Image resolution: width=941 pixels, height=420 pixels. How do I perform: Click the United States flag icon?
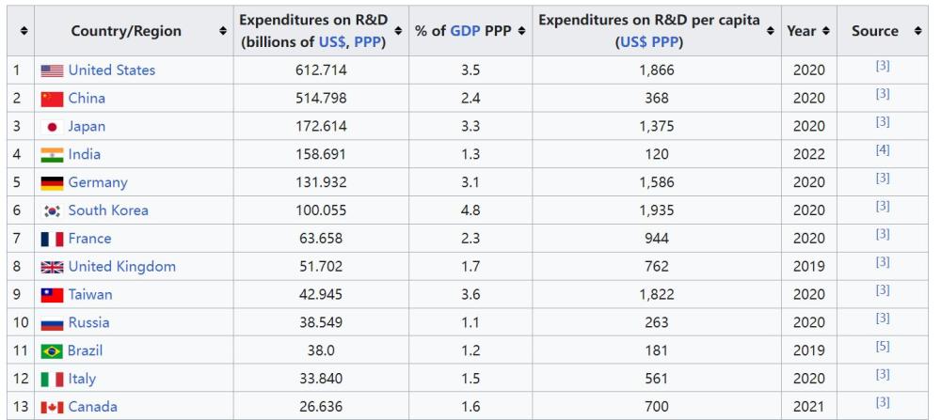point(52,70)
